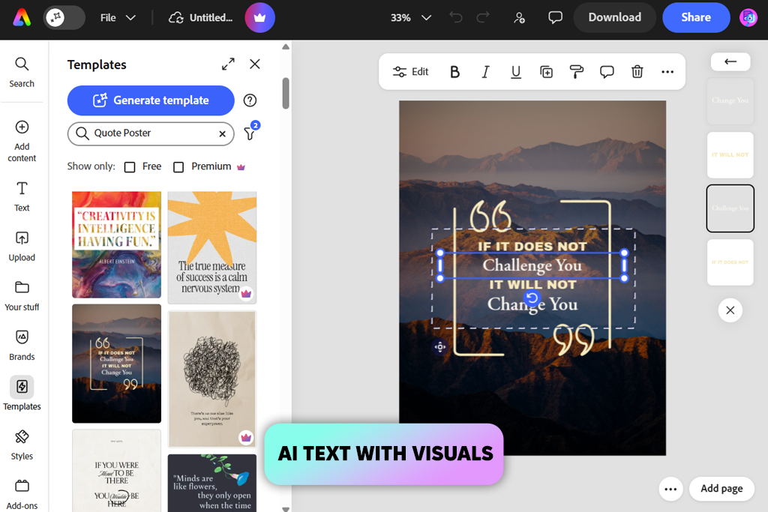Image resolution: width=768 pixels, height=512 pixels.
Task: Click the Quote Poster search field
Action: click(151, 133)
